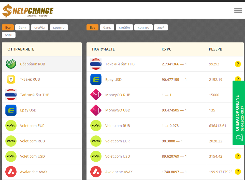Click the HelpChange logo
The image size is (245, 180).
click(28, 11)
